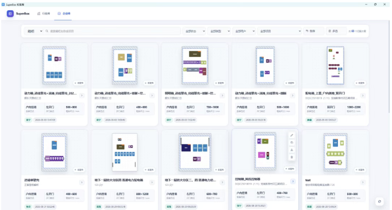This screenshot has height=210, width=392.
Task: Toggle the 倒序 sort order button
Action: click(314, 31)
